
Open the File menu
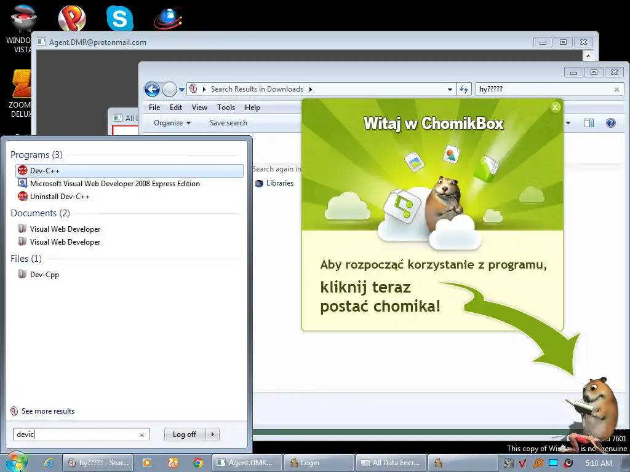pos(154,107)
